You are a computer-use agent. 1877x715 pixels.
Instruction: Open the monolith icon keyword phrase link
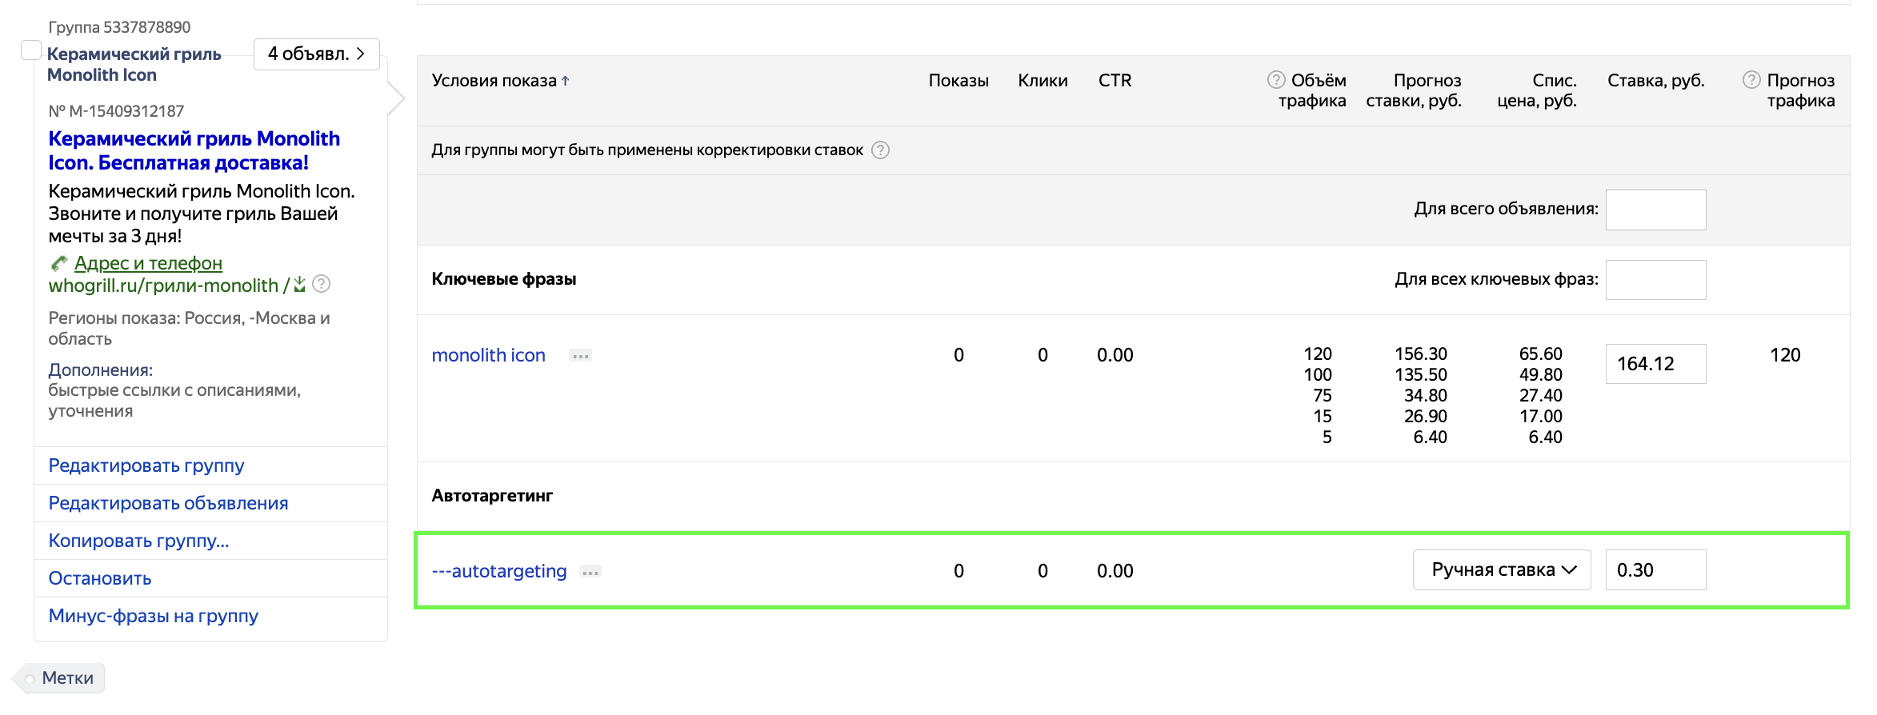pyautogui.click(x=488, y=355)
